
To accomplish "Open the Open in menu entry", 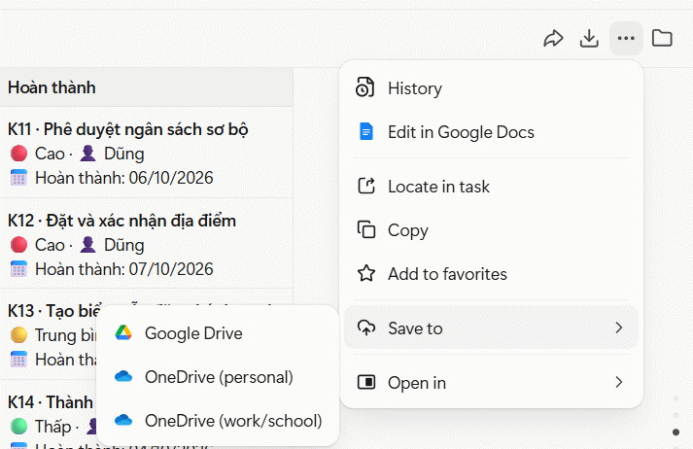I will coord(492,382).
